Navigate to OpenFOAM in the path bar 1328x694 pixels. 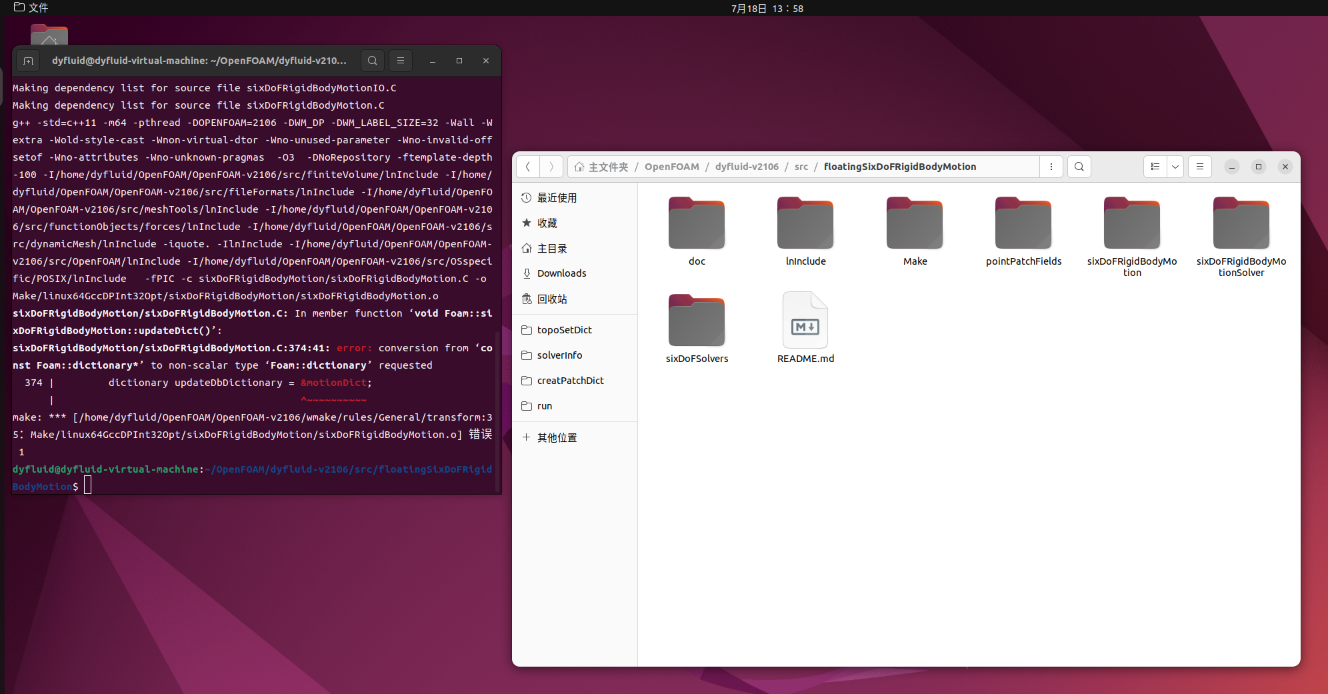click(671, 167)
